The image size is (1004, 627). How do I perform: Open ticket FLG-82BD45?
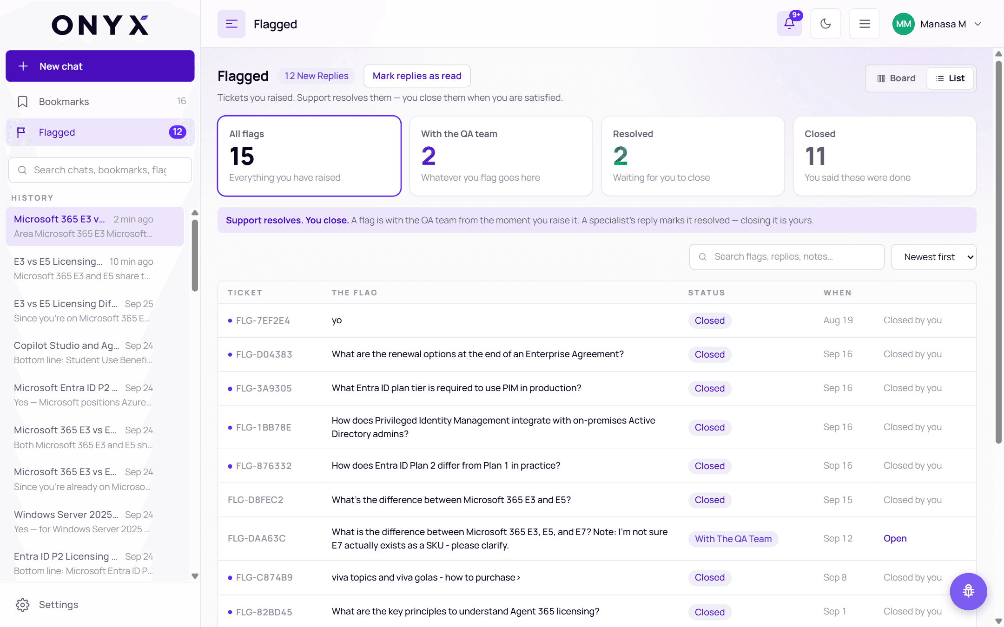point(597,611)
